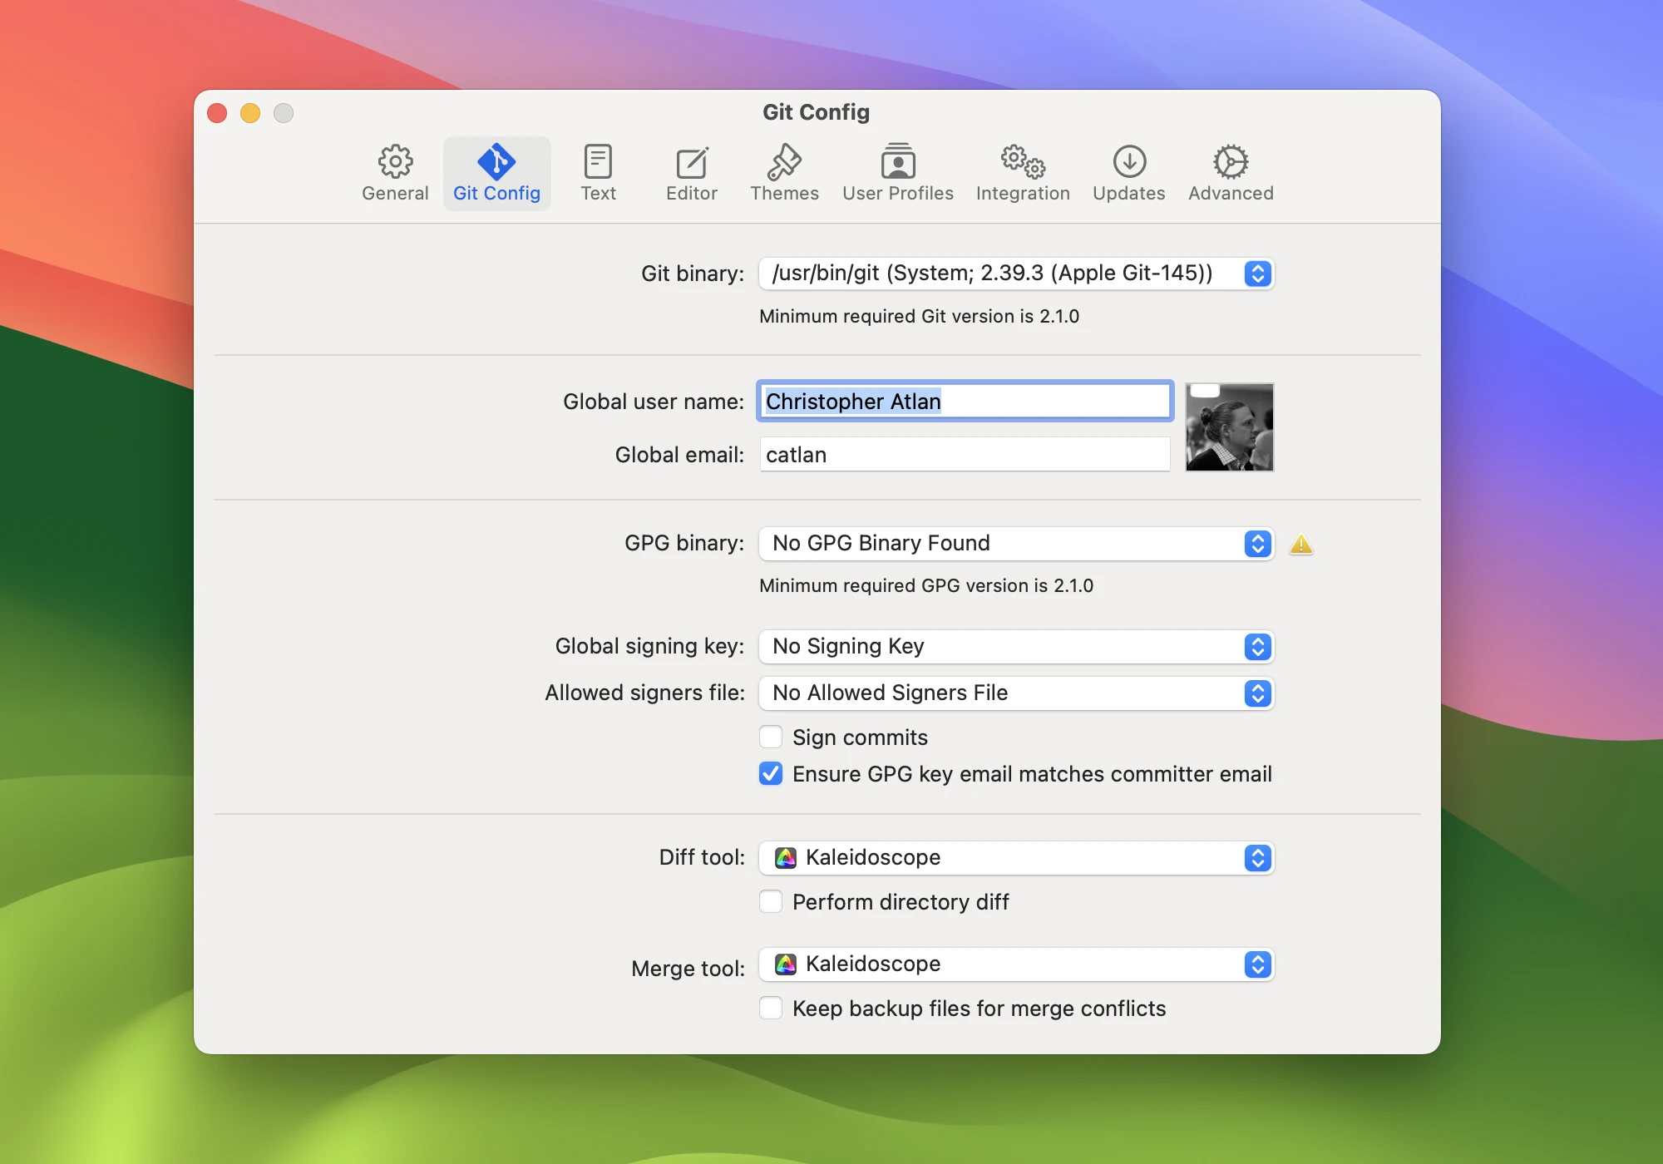The width and height of the screenshot is (1663, 1164).
Task: Click the GPG binary warning icon
Action: pyautogui.click(x=1300, y=545)
